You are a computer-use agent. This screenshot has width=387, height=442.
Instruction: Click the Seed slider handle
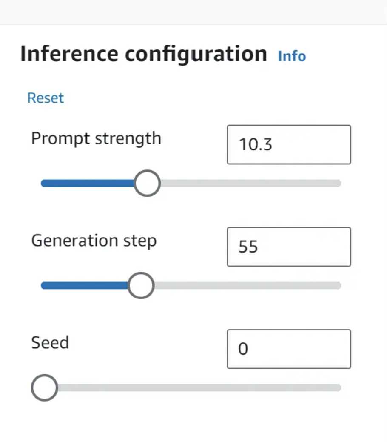pyautogui.click(x=44, y=387)
